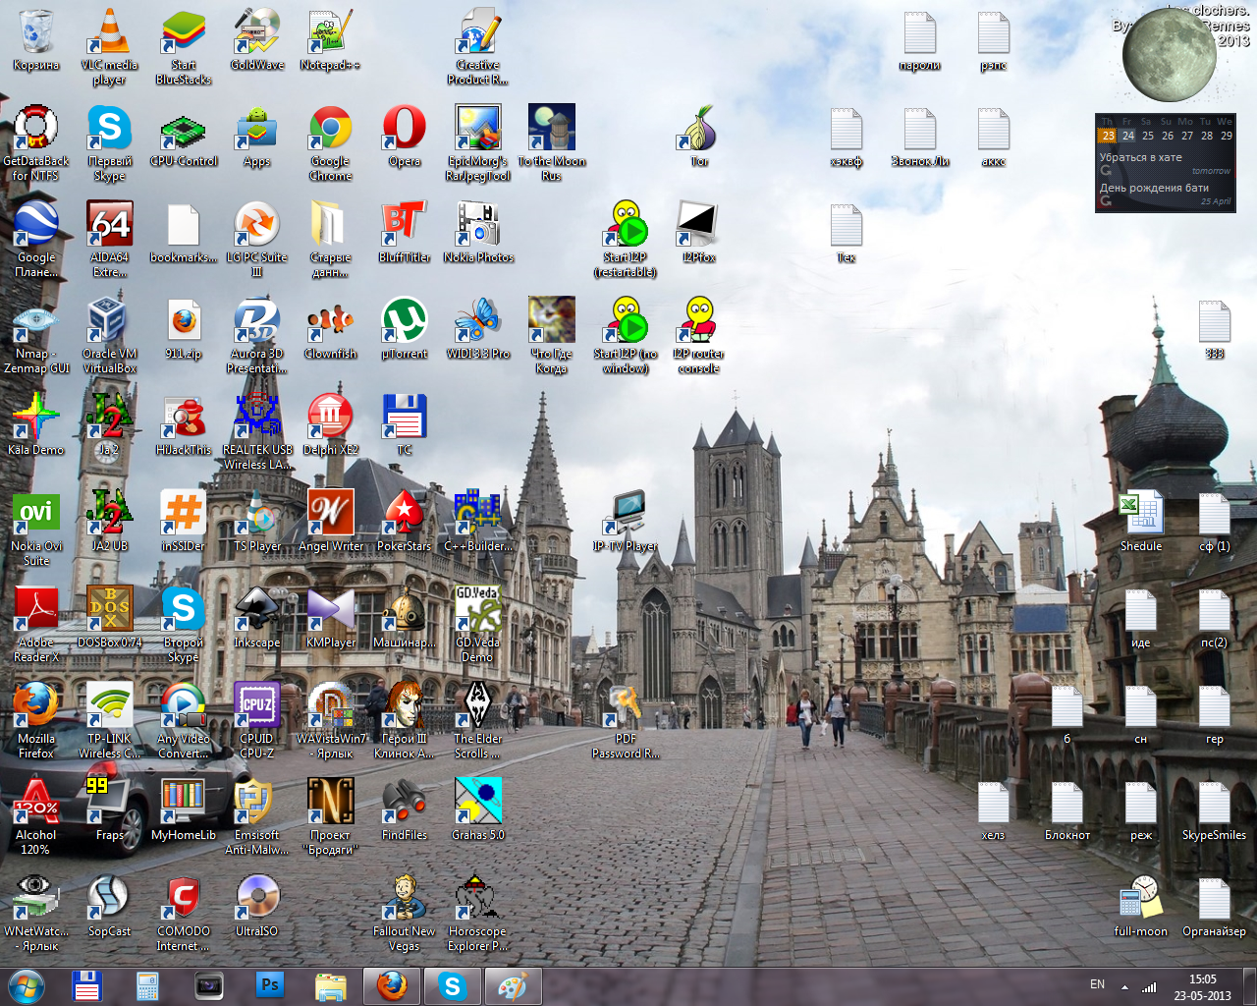Launch DOSBox 0.74 shortcut

109,618
